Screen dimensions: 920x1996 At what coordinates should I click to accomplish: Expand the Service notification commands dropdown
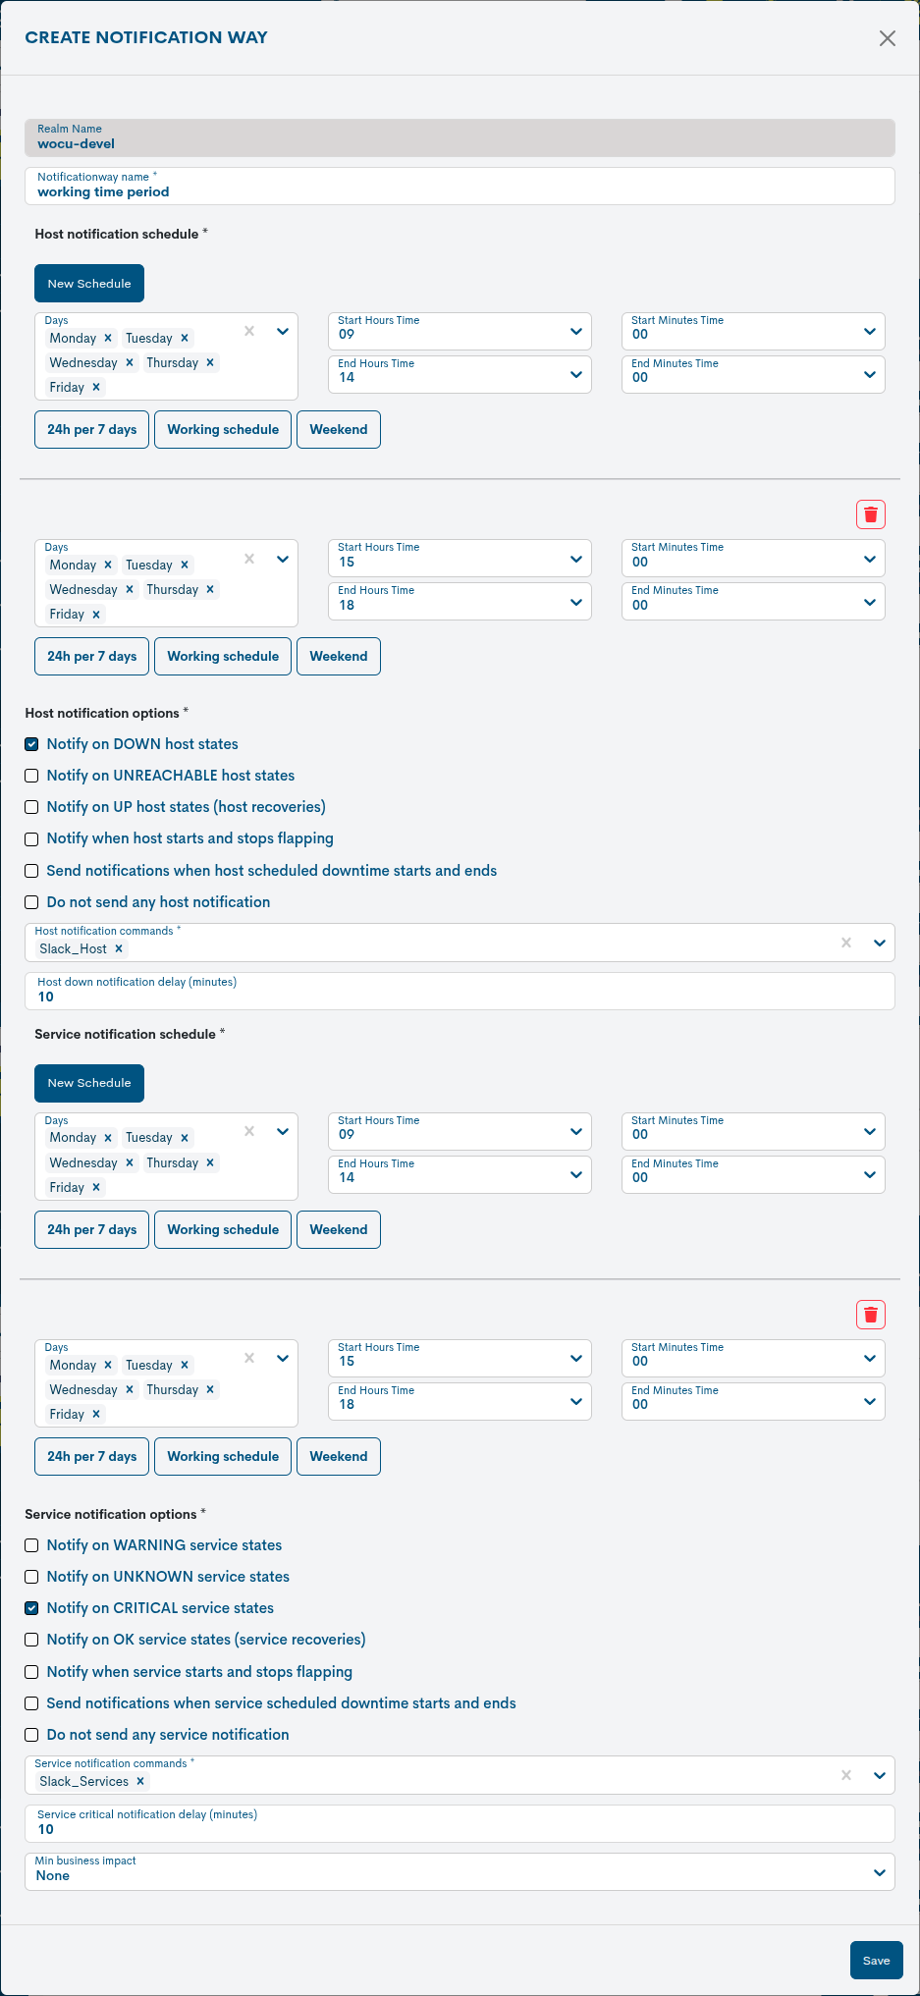(x=879, y=1775)
